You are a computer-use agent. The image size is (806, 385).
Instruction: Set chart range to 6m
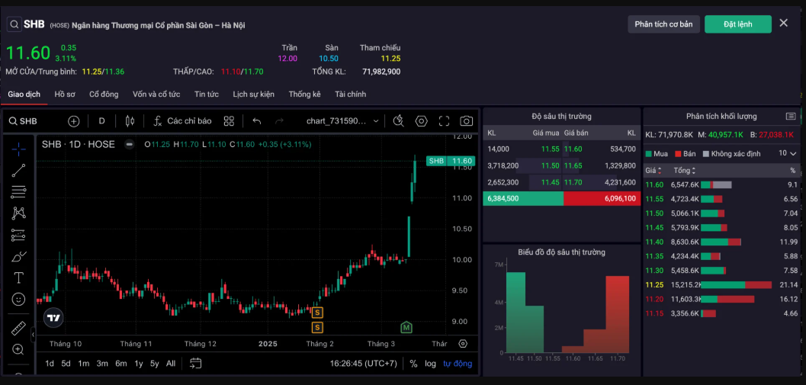click(x=120, y=364)
